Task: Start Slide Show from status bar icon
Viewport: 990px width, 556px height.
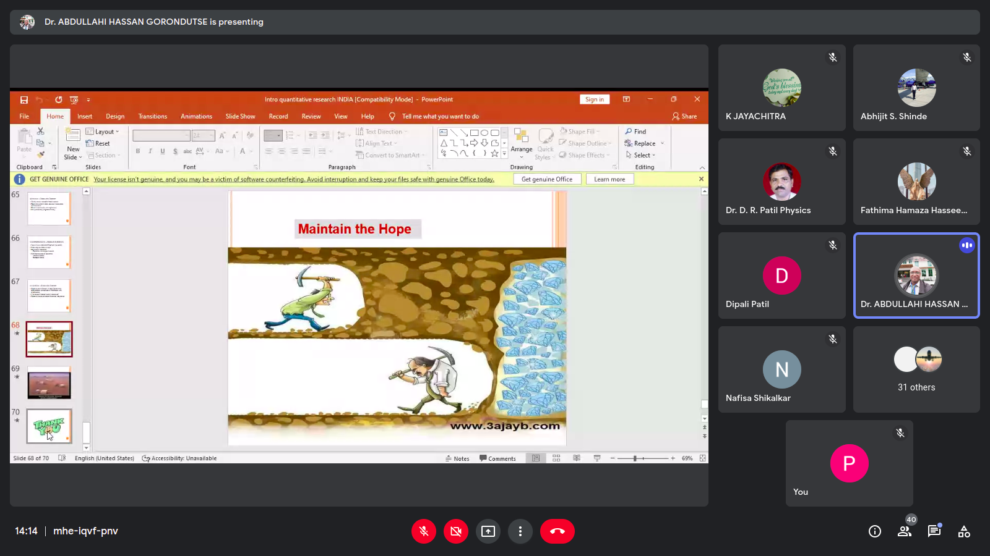Action: point(597,458)
